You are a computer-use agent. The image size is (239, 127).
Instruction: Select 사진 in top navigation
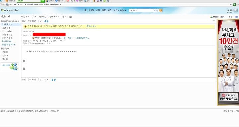110,10
